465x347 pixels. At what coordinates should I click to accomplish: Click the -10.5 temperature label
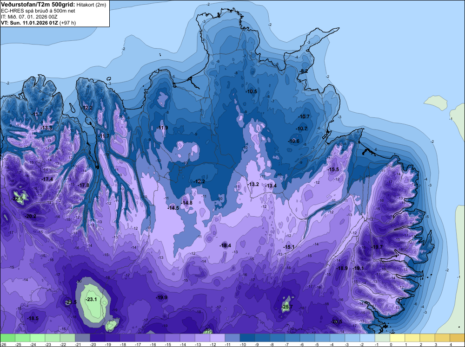point(252,91)
